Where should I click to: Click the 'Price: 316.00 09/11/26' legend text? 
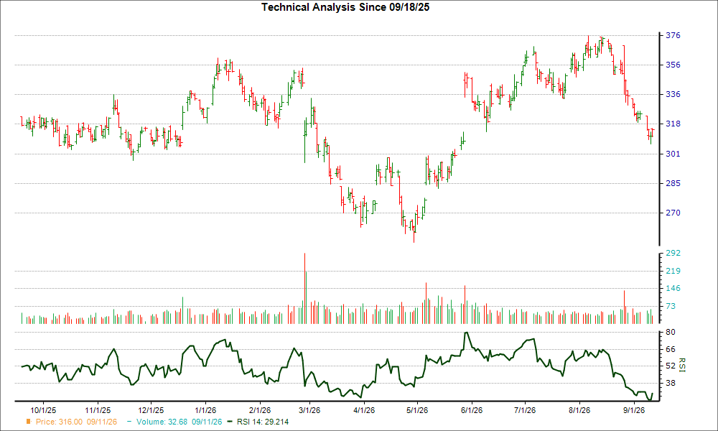[77, 422]
